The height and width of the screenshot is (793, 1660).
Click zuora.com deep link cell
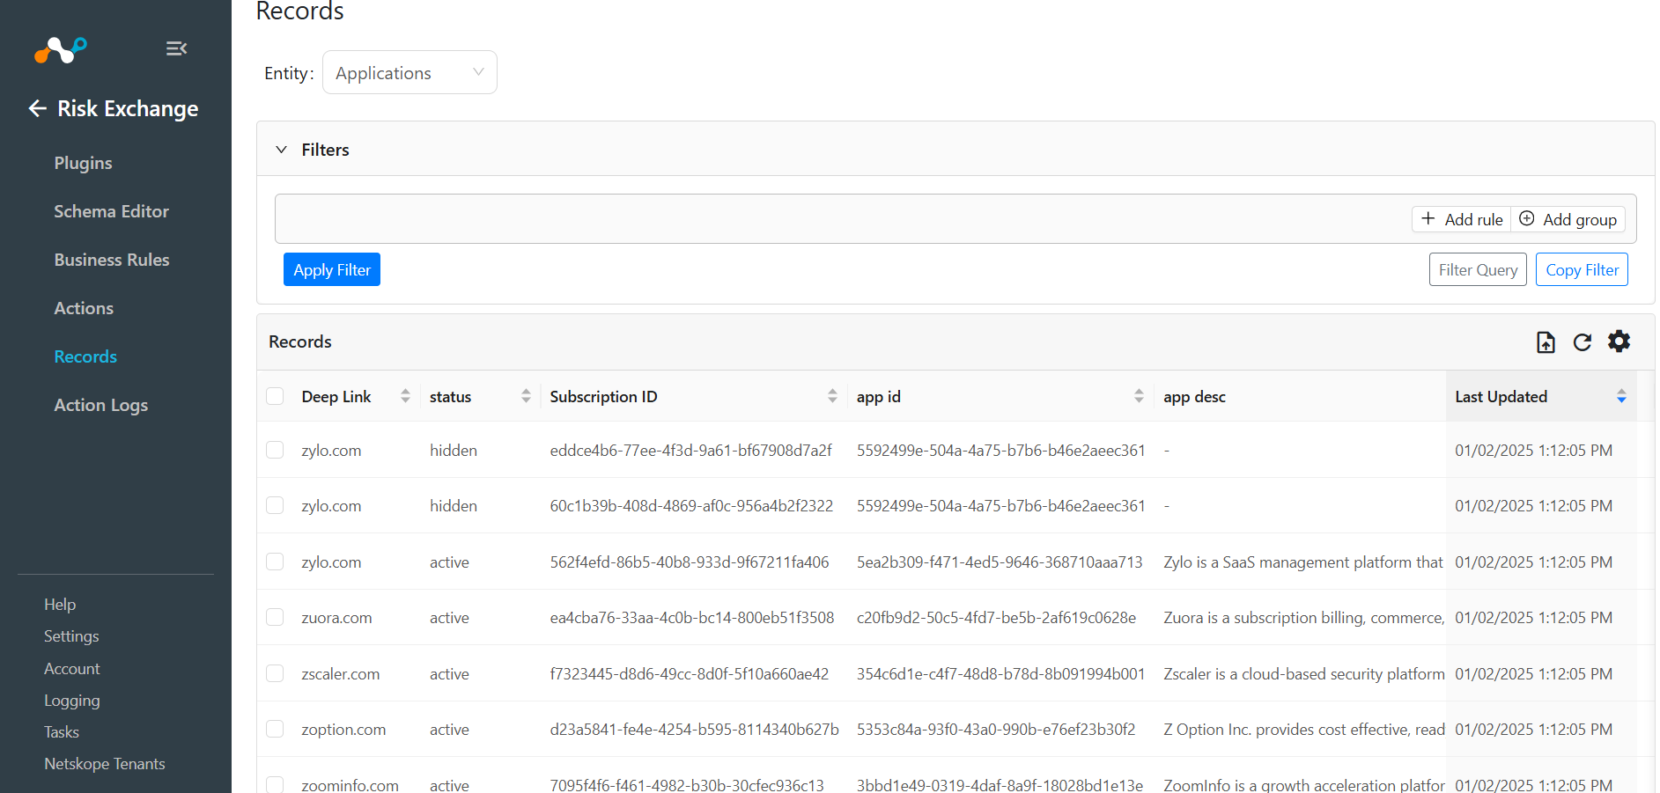[x=336, y=618]
